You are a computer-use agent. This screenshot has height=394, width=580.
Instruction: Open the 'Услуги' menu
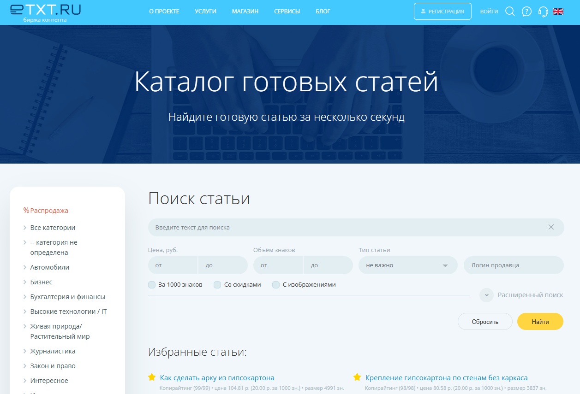(205, 12)
